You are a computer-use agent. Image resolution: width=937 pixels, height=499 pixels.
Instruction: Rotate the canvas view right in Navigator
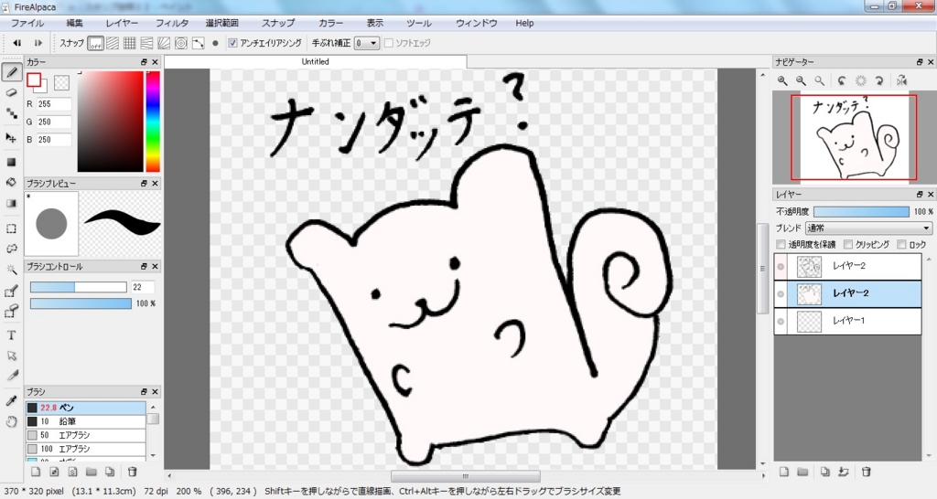coord(879,80)
